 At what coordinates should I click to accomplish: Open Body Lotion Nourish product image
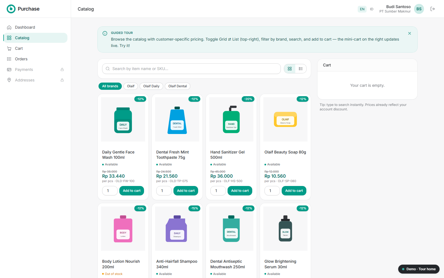click(123, 229)
